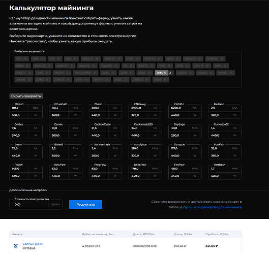Edit the 2080 Ti quantity field

tap(170, 73)
